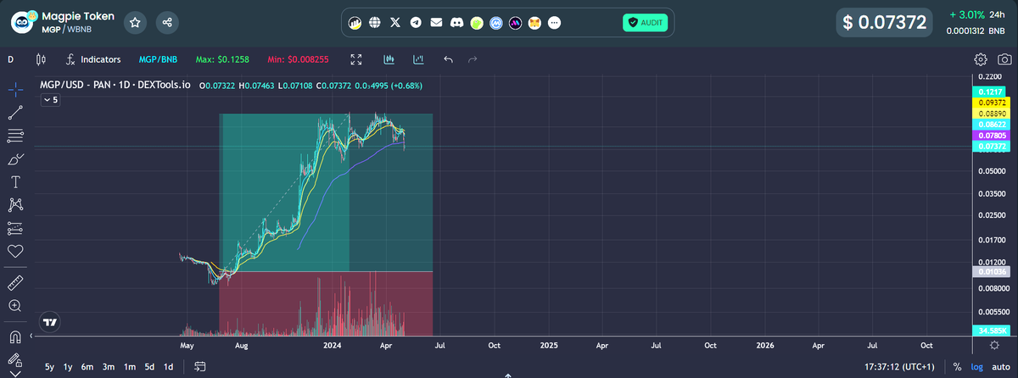Viewport: 1018px width, 378px height.
Task: Change the D timeframe interval
Action: coord(11,59)
